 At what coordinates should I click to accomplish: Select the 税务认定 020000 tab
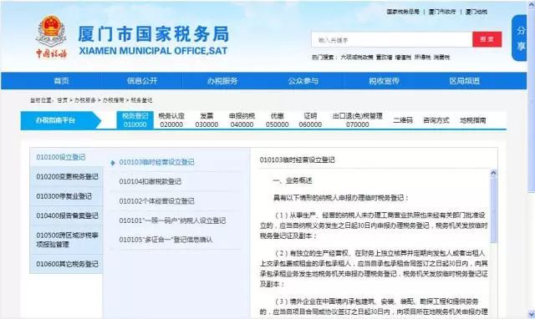(x=171, y=120)
